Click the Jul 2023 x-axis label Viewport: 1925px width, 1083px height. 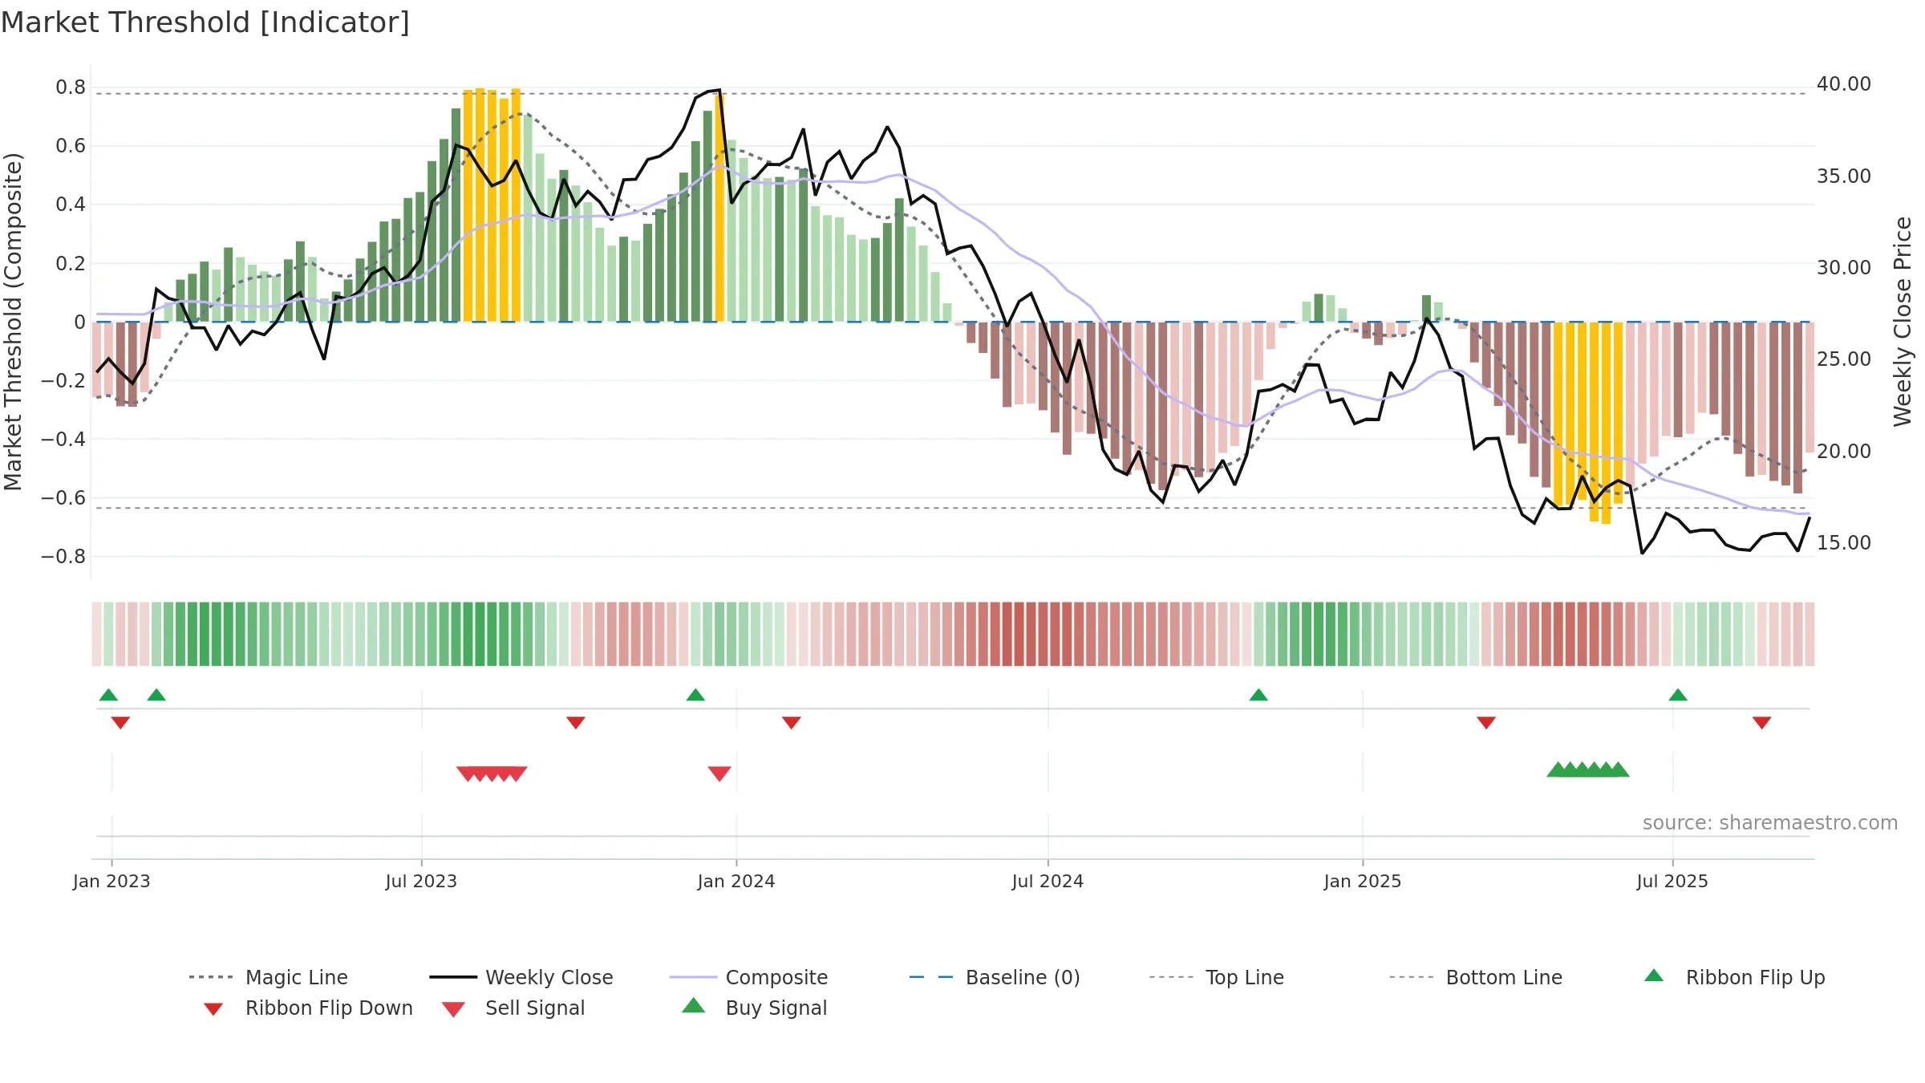coord(421,881)
